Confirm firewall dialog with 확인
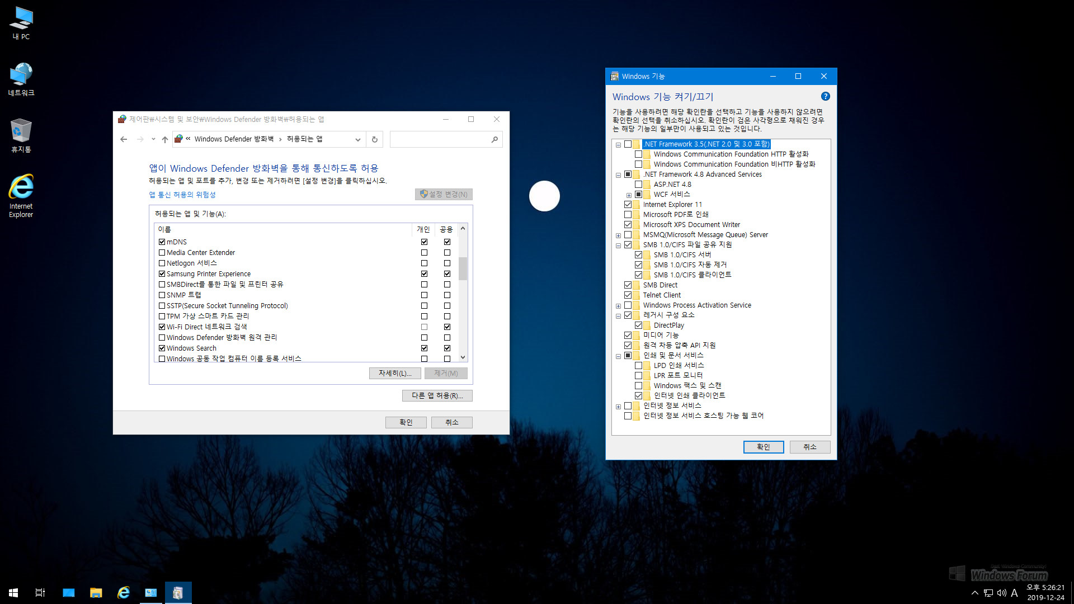 click(x=406, y=422)
